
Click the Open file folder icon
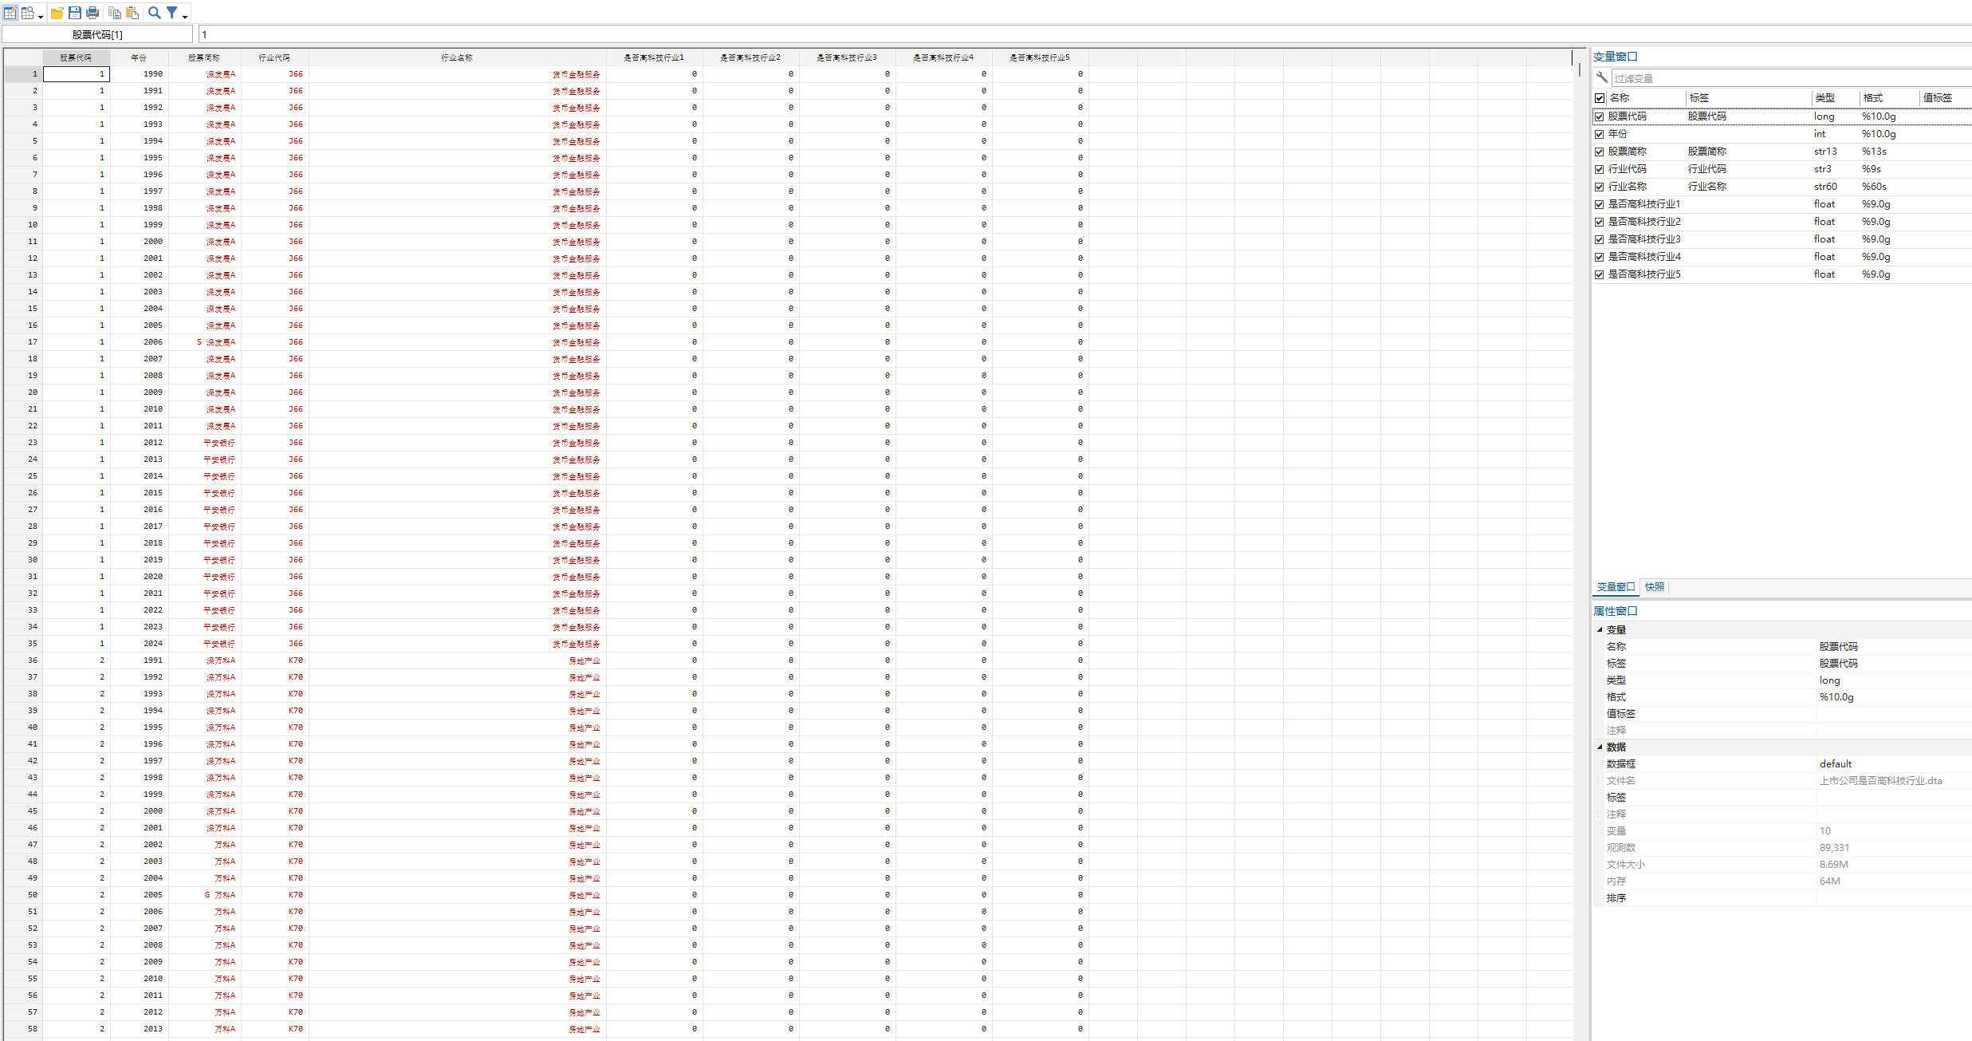pos(57,13)
